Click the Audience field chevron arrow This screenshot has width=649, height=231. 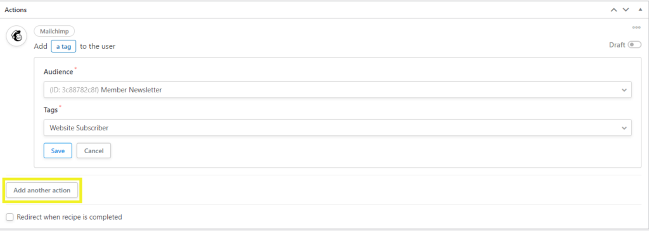624,90
